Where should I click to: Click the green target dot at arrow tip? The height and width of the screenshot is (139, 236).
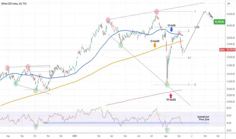point(205,12)
